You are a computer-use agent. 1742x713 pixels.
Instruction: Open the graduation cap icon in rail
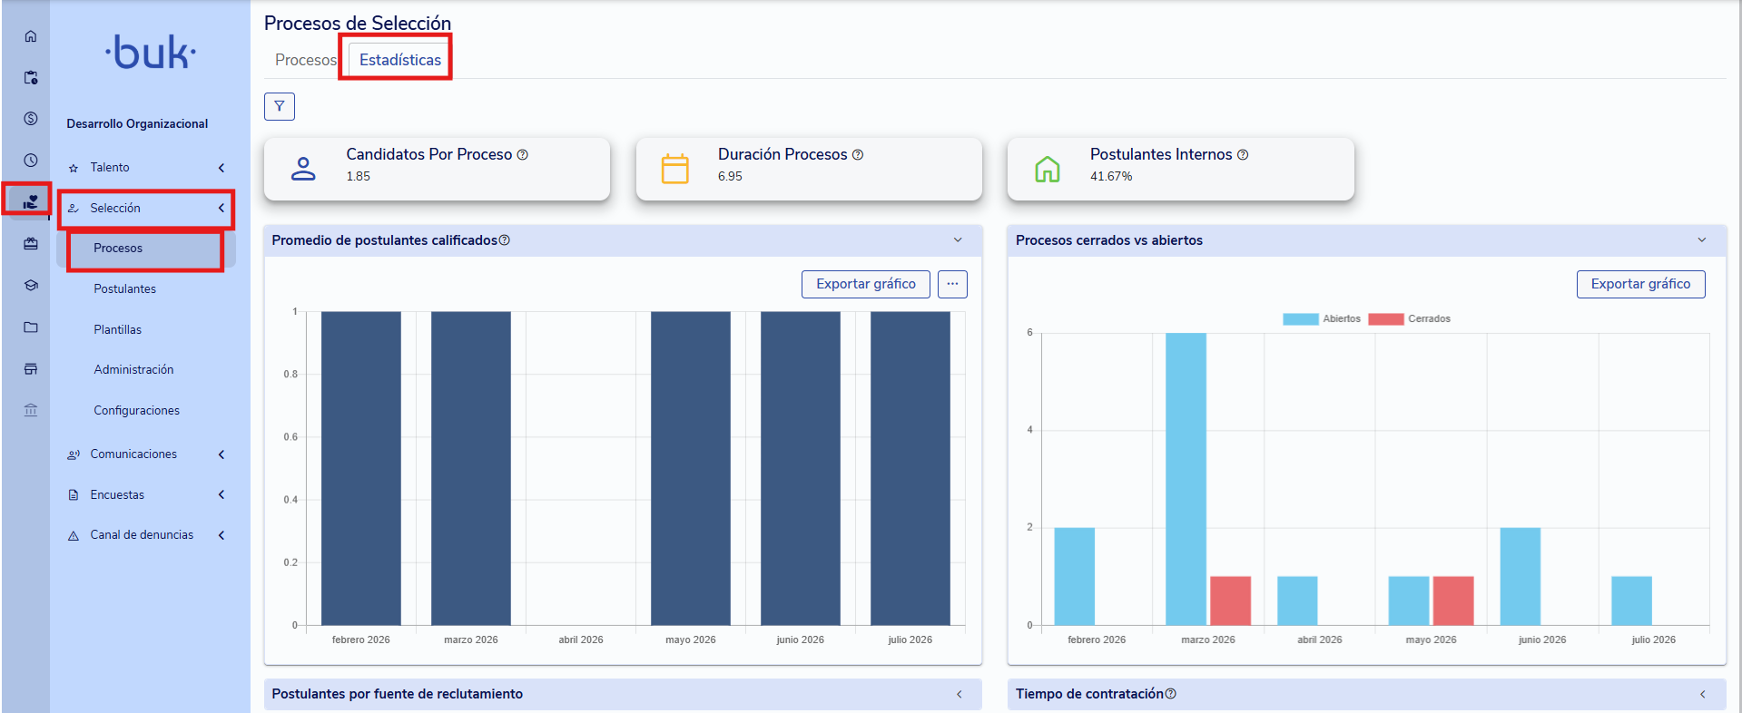point(31,286)
